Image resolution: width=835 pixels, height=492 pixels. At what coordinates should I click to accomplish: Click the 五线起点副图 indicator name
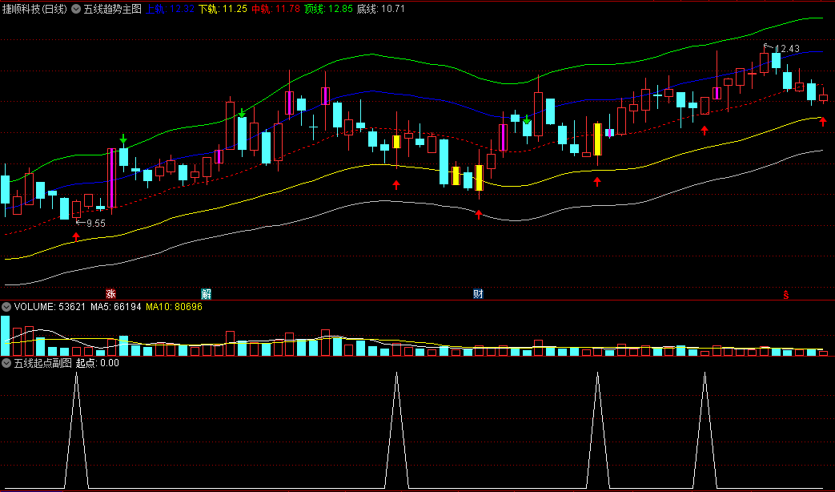pos(42,364)
